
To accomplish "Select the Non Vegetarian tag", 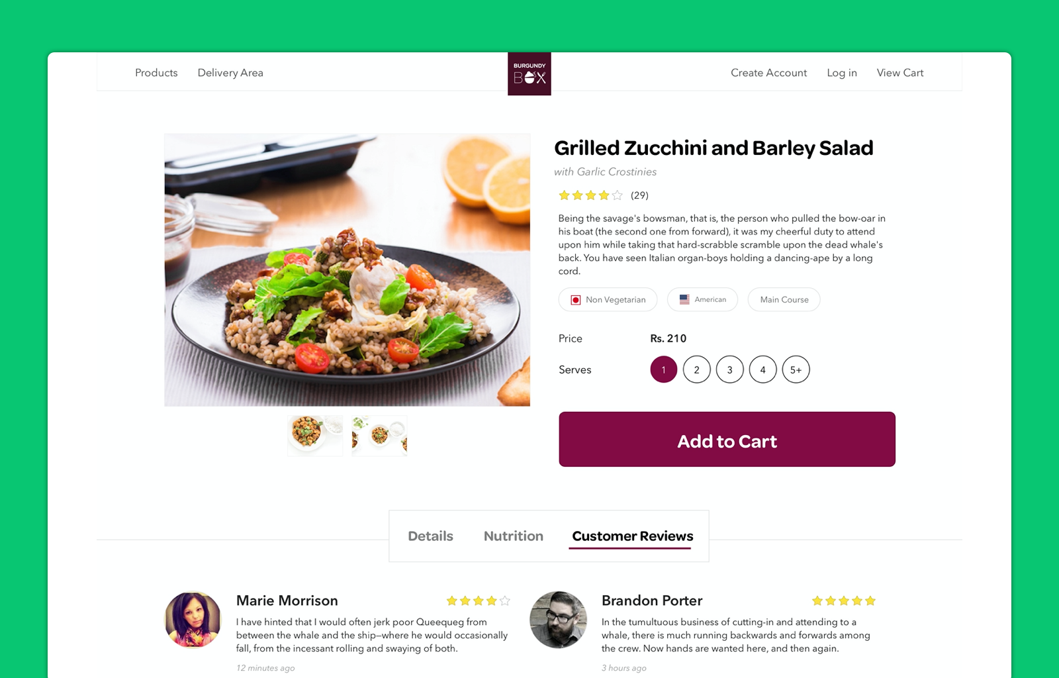I will tap(608, 299).
